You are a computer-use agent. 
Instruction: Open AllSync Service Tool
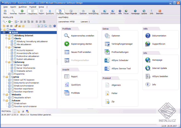118,68
